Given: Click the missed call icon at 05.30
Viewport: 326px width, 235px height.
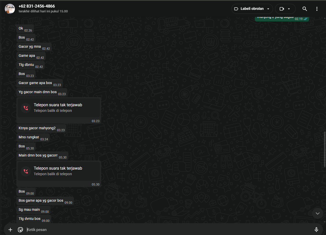Looking at the screenshot, I should pyautogui.click(x=26, y=171).
